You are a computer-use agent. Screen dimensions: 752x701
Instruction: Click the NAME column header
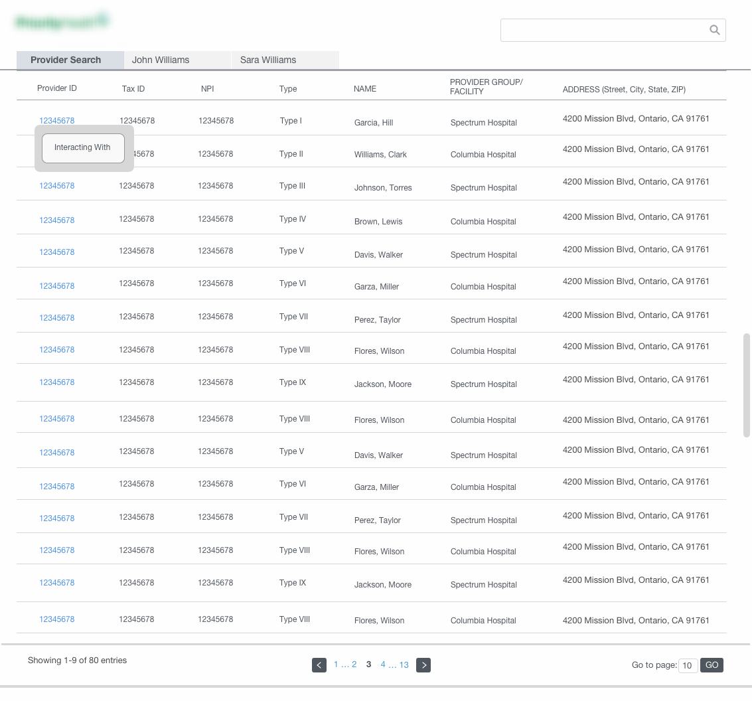click(x=365, y=89)
